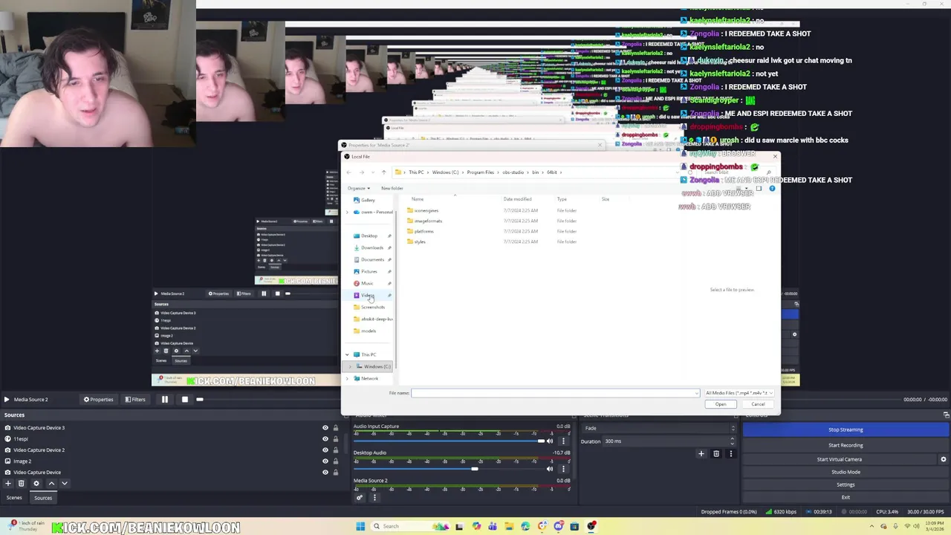Expand the Windows (C:) tree node
Viewport: 951px width, 535px height.
(x=351, y=366)
